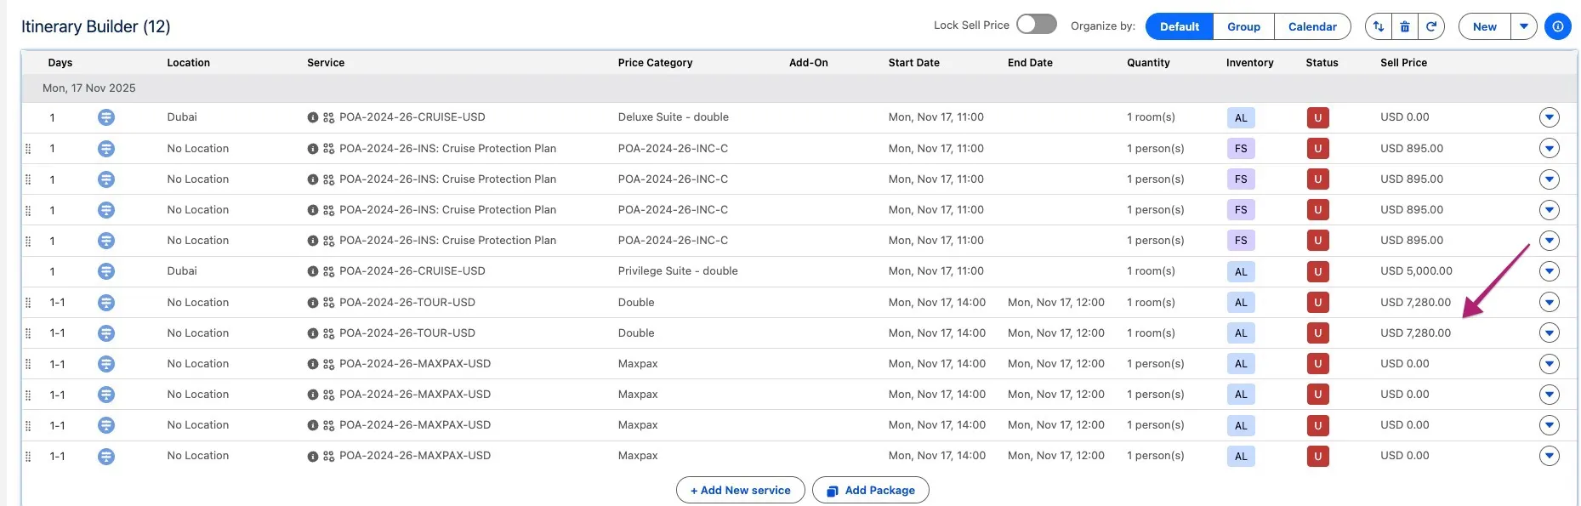Click AL inventory badge on Deluxe Suite row
The width and height of the screenshot is (1581, 506).
[x=1240, y=118]
